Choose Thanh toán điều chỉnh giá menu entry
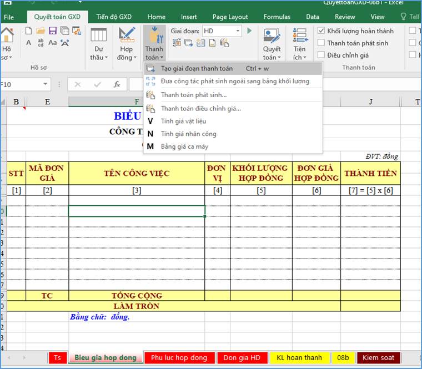 click(x=200, y=108)
